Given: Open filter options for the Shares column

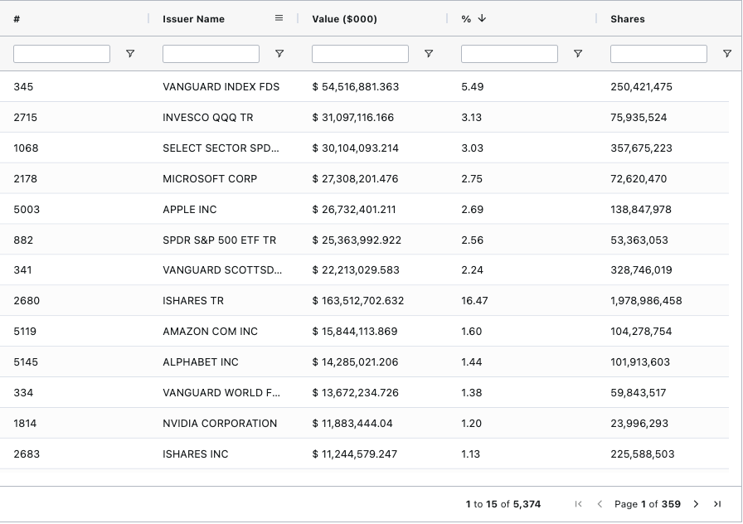Looking at the screenshot, I should (x=727, y=54).
